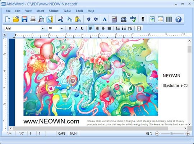Click the vertical scrollbar down arrow
Screen dimensions: 194x144
[190, 124]
